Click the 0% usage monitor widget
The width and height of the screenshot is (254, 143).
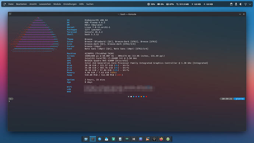coord(160,4)
